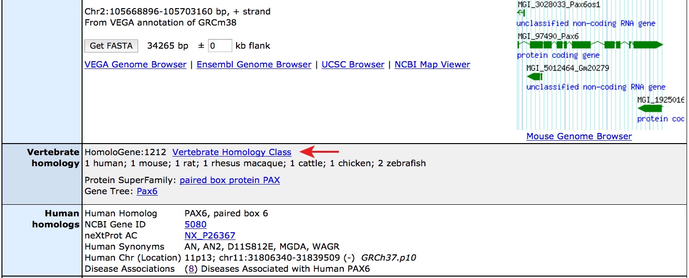689x278 pixels.
Task: Open the paired box protein PAX superfamily link
Action: [x=230, y=180]
